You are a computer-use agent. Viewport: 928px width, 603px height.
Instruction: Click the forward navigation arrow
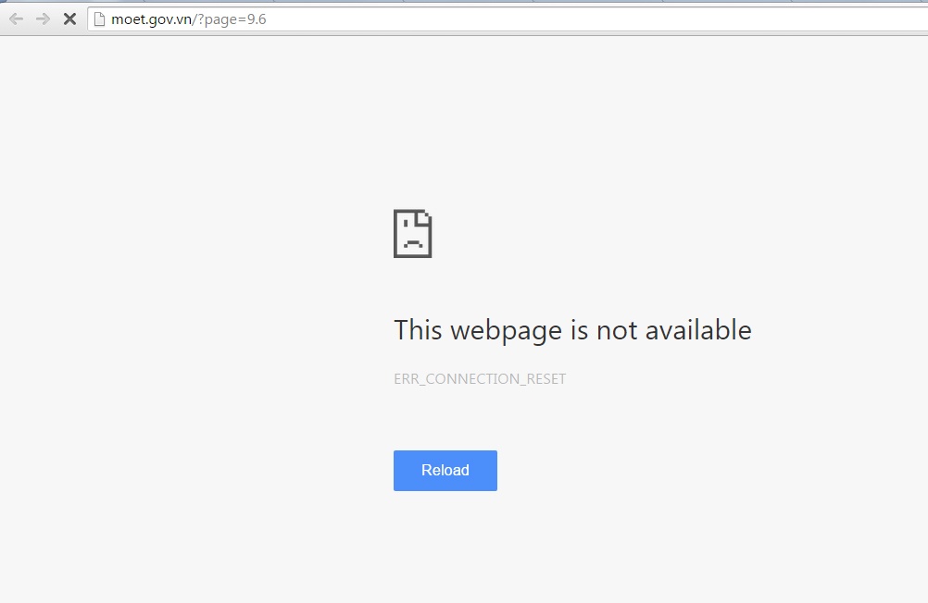click(43, 18)
